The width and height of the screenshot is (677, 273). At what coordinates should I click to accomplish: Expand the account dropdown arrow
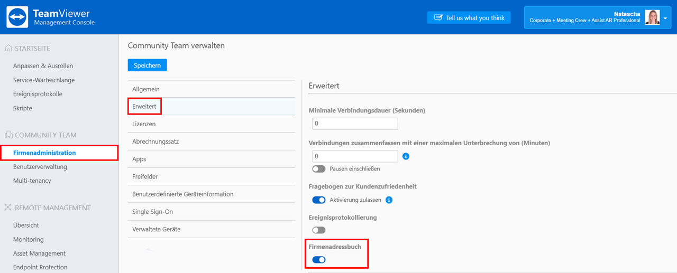pyautogui.click(x=665, y=18)
